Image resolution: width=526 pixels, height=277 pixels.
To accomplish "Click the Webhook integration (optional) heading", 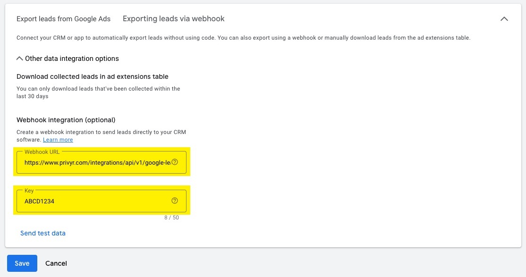I will pyautogui.click(x=66, y=120).
